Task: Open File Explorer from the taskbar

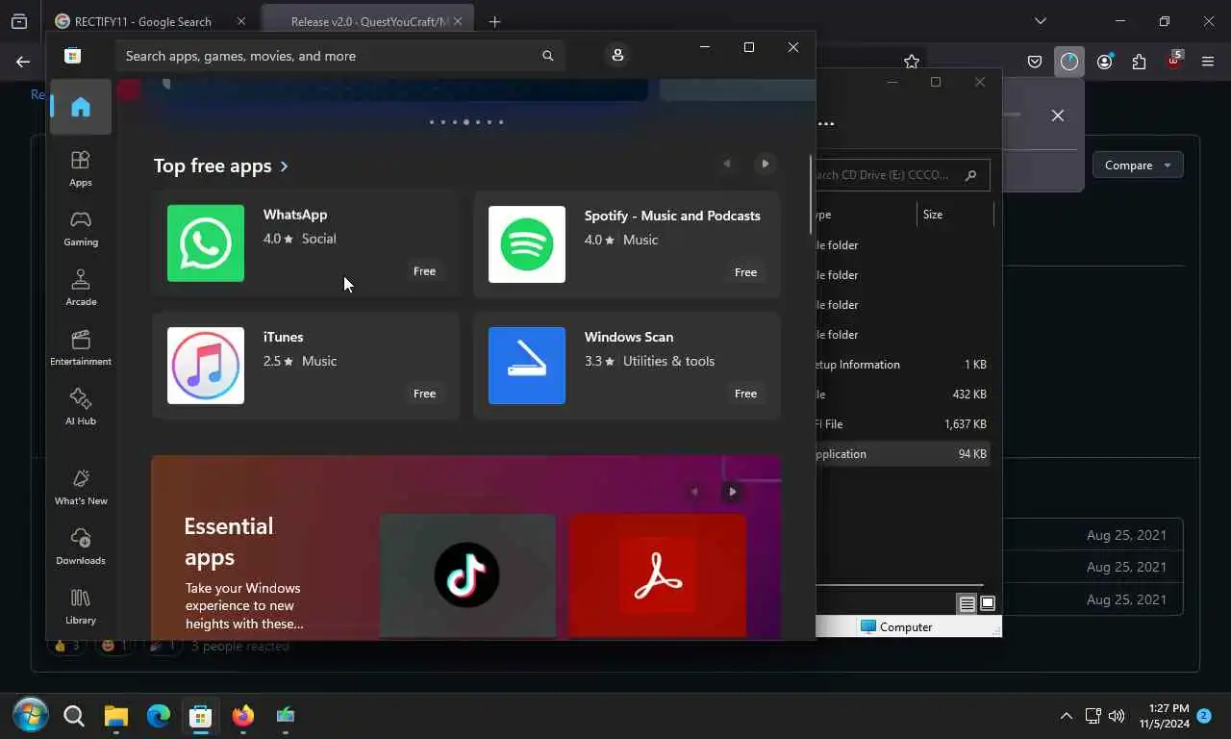Action: [x=116, y=715]
